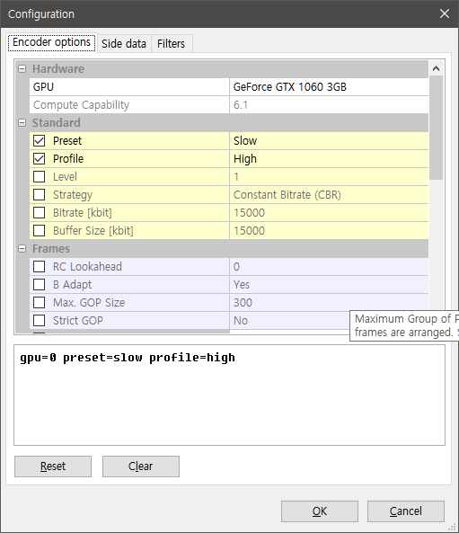This screenshot has height=533, width=459.
Task: Select the first 15000 value for Bitrate
Action: tap(329, 213)
